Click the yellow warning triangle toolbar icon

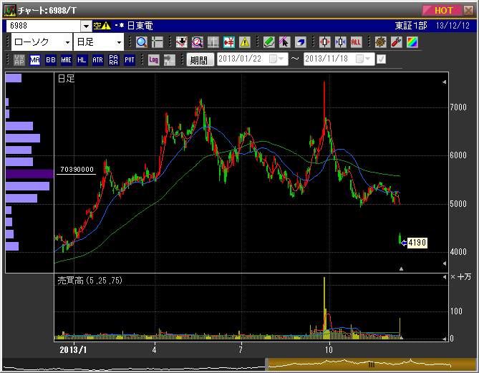point(245,42)
